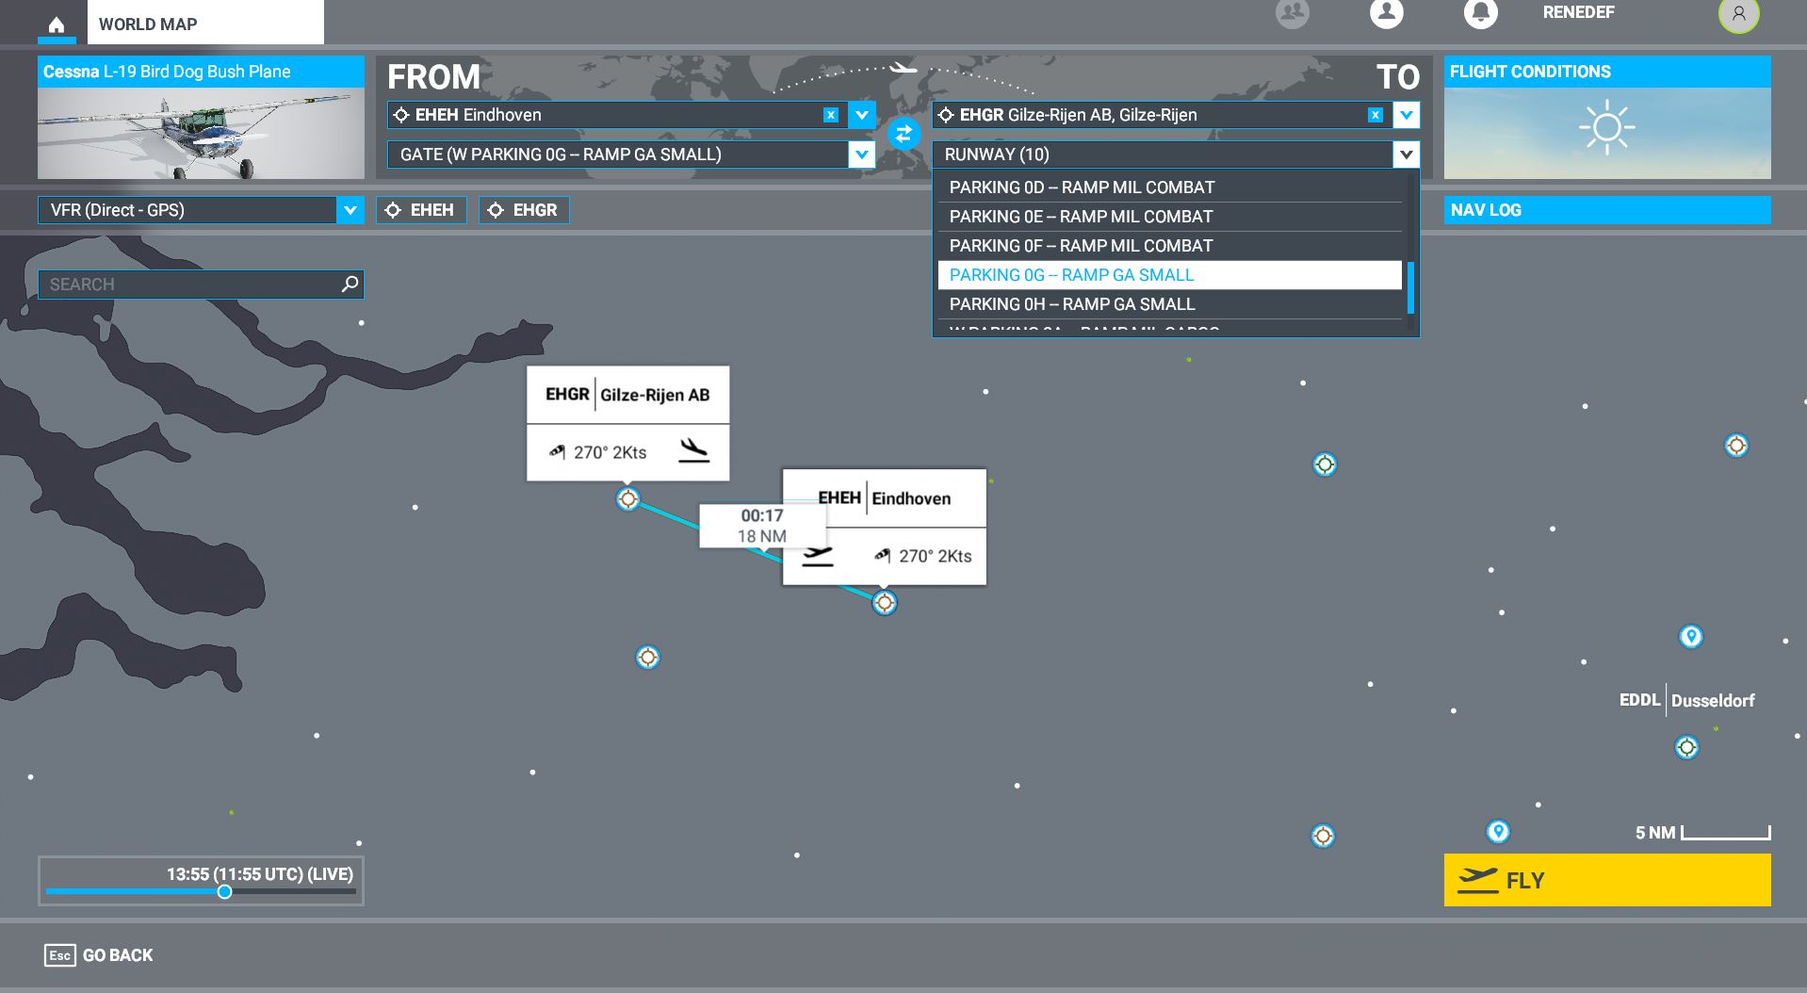Expand the departure gate dropdown

click(x=861, y=155)
